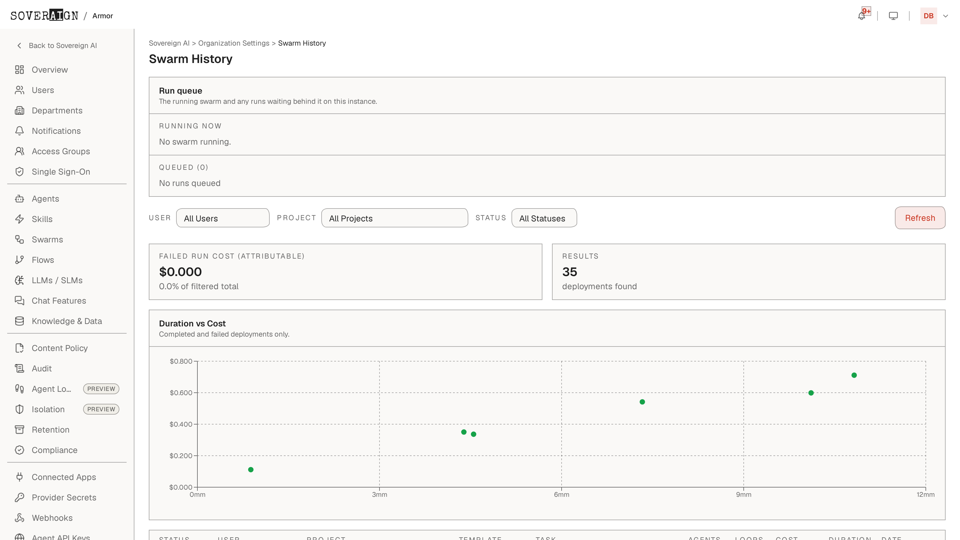Image resolution: width=960 pixels, height=540 pixels.
Task: Click the Swarms icon
Action: (x=19, y=240)
